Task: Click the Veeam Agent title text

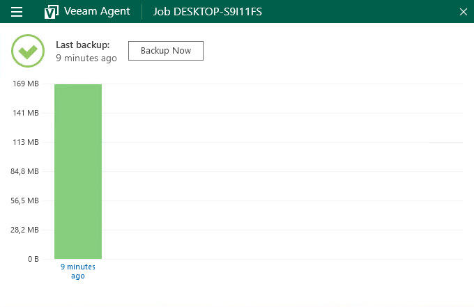Action: (97, 12)
